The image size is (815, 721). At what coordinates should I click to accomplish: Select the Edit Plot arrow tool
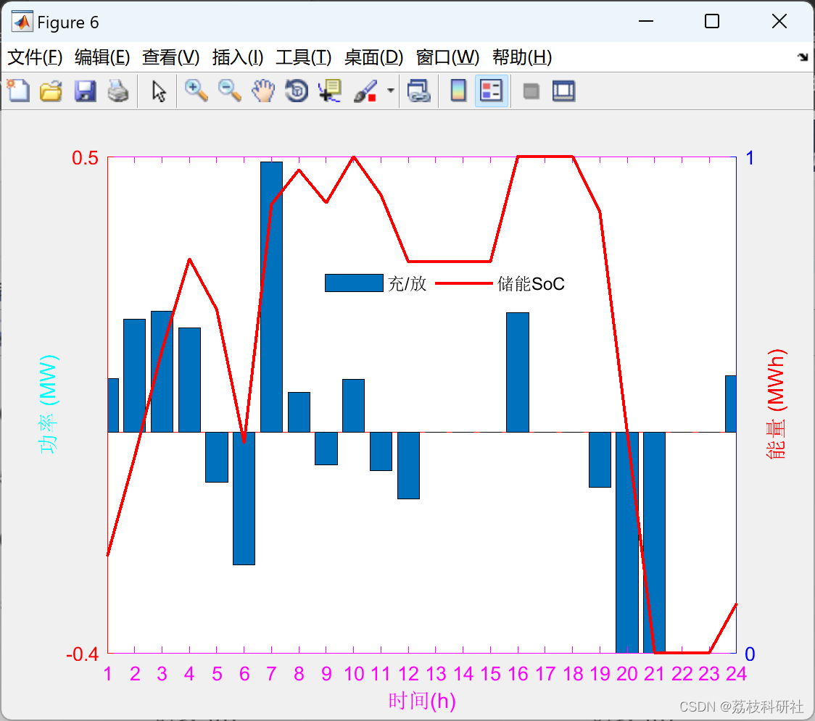[159, 91]
